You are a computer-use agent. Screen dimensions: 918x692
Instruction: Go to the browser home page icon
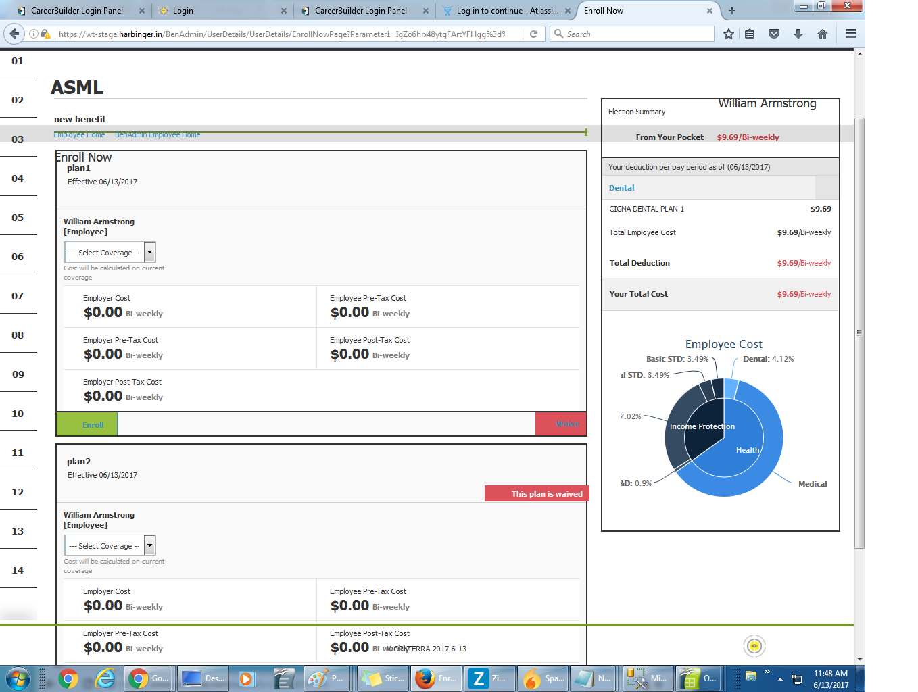click(822, 34)
